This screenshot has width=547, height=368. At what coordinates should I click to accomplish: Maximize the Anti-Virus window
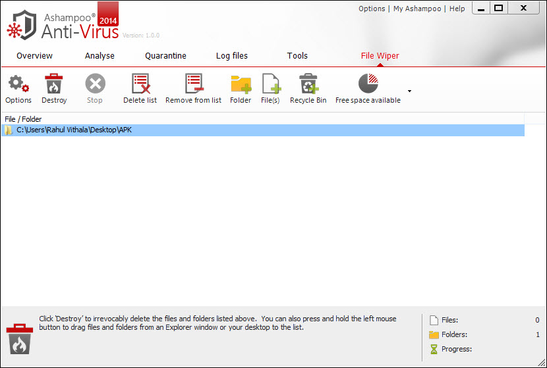pos(499,9)
